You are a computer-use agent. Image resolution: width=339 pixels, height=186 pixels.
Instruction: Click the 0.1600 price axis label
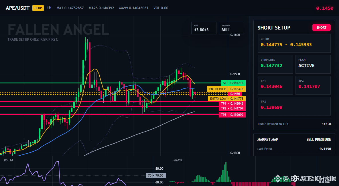click(235, 35)
